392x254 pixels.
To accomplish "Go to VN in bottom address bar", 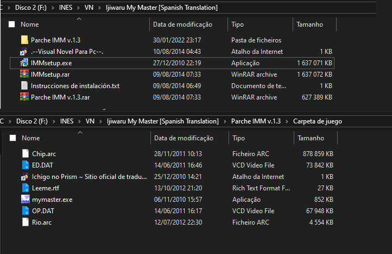I will coord(90,121).
